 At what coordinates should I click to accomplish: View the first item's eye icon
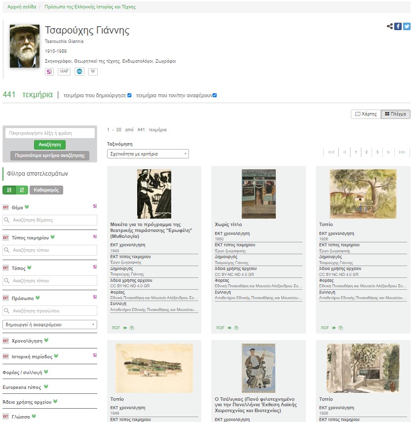pyautogui.click(x=125, y=328)
